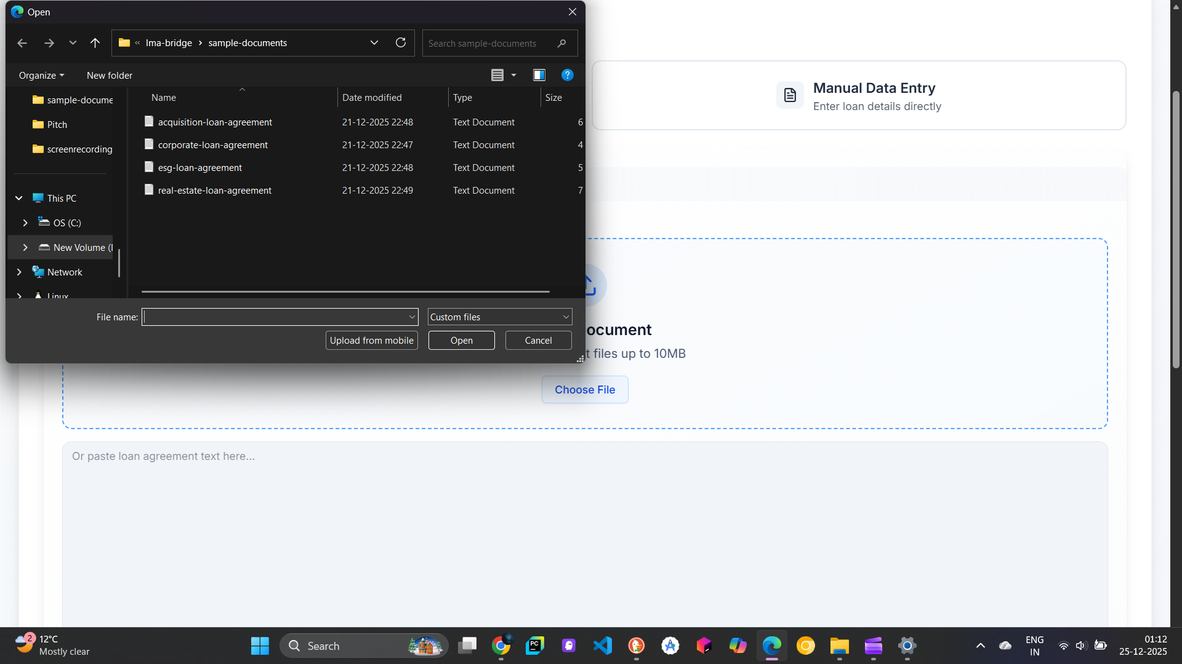Click the File name input field

[x=275, y=317]
